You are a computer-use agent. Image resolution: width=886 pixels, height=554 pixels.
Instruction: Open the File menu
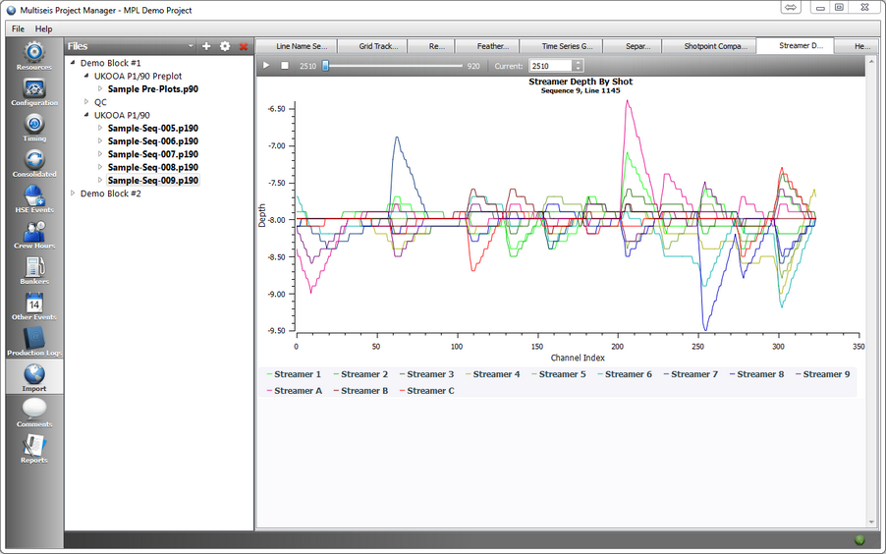click(18, 28)
